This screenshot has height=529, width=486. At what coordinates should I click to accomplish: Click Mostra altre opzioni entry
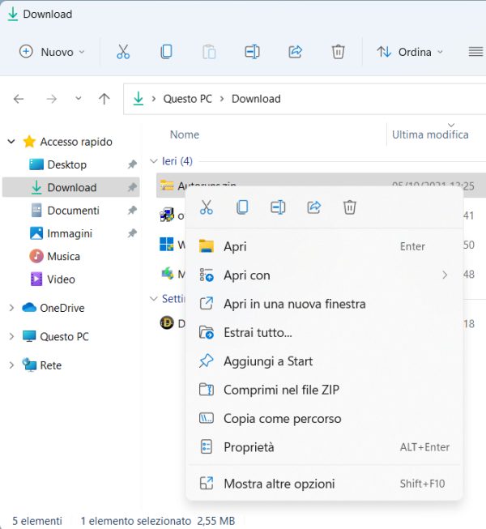coord(279,484)
